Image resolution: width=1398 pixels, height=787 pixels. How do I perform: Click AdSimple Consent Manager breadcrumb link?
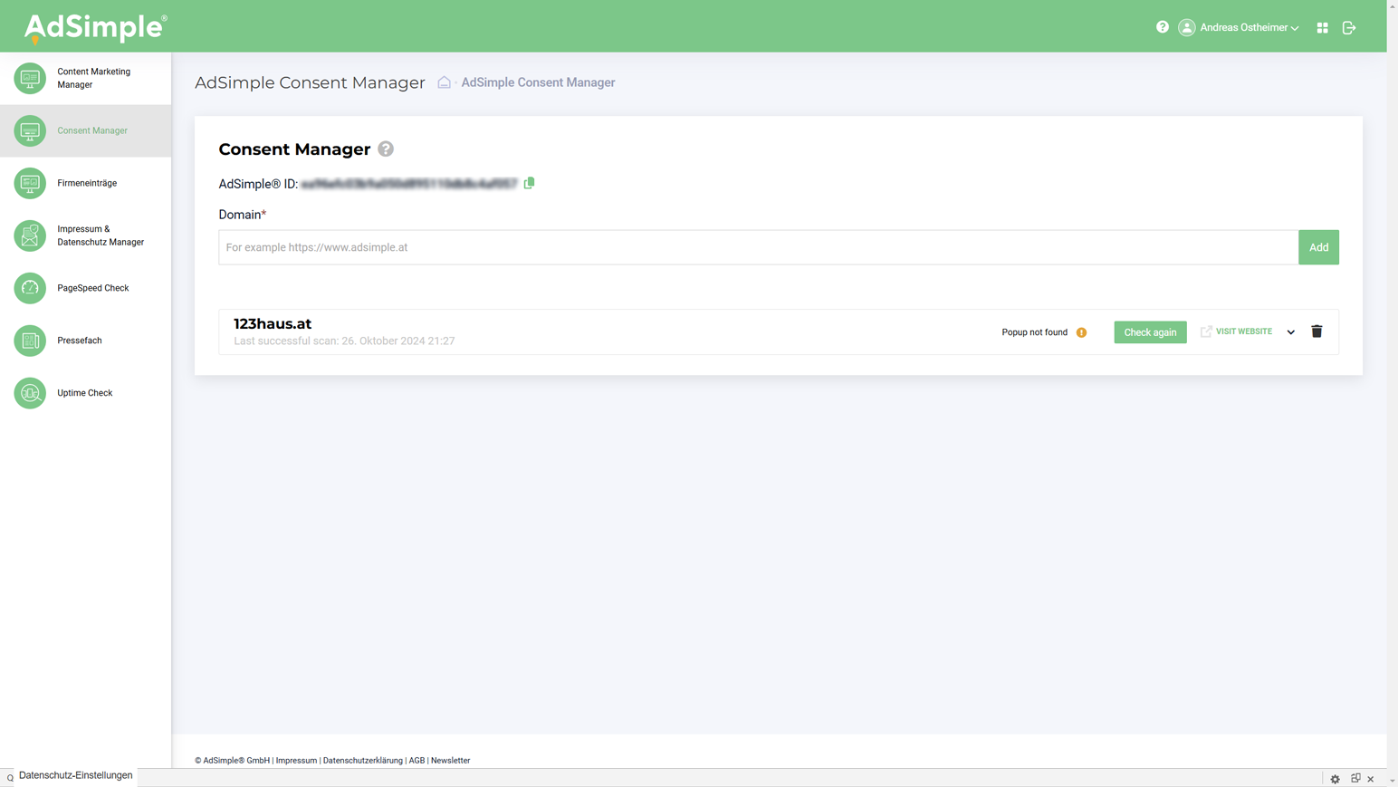click(x=538, y=82)
